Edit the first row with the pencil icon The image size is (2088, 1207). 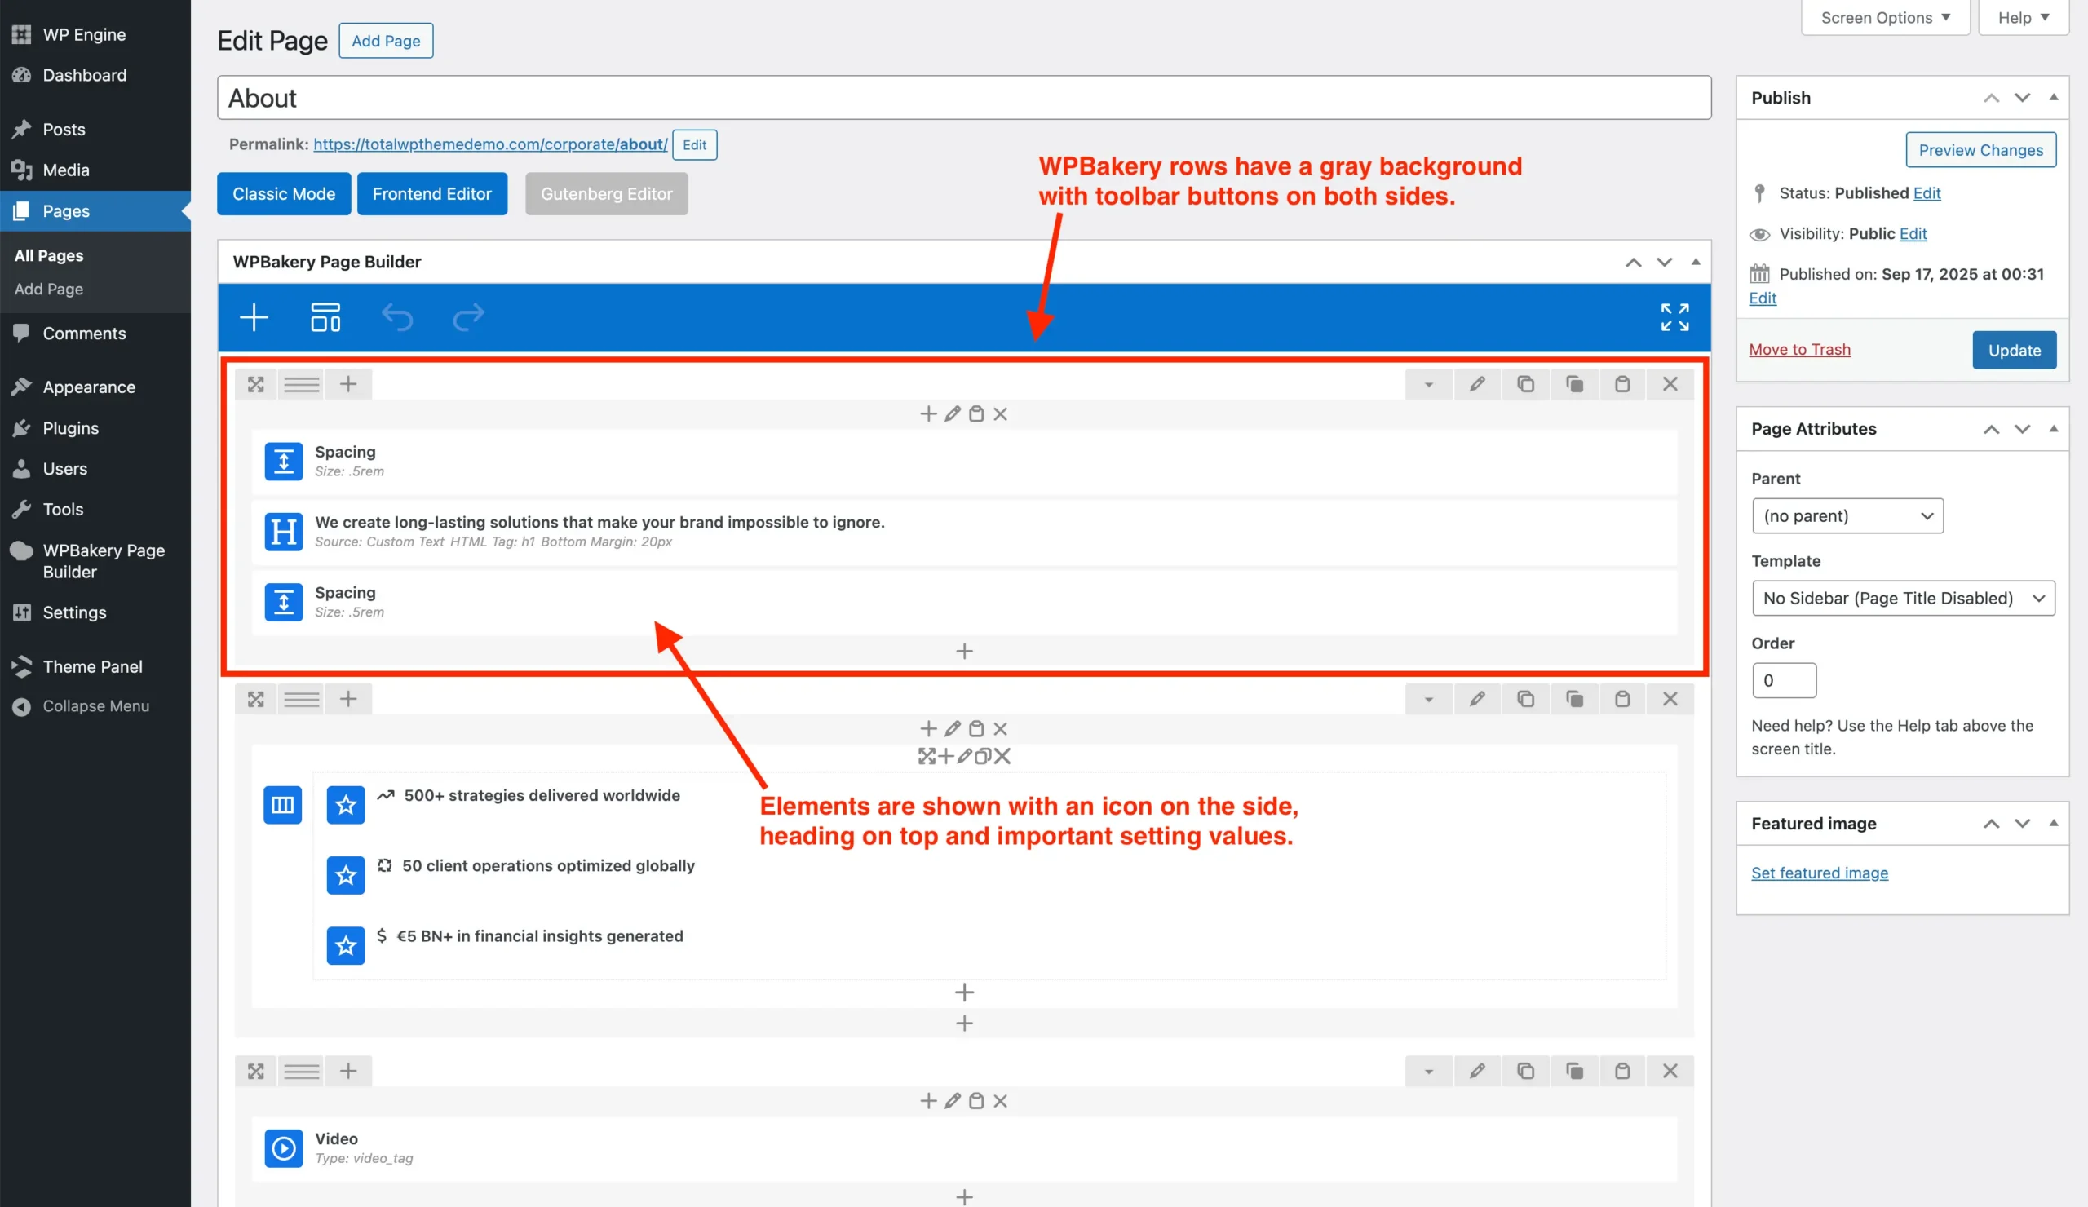(1477, 383)
